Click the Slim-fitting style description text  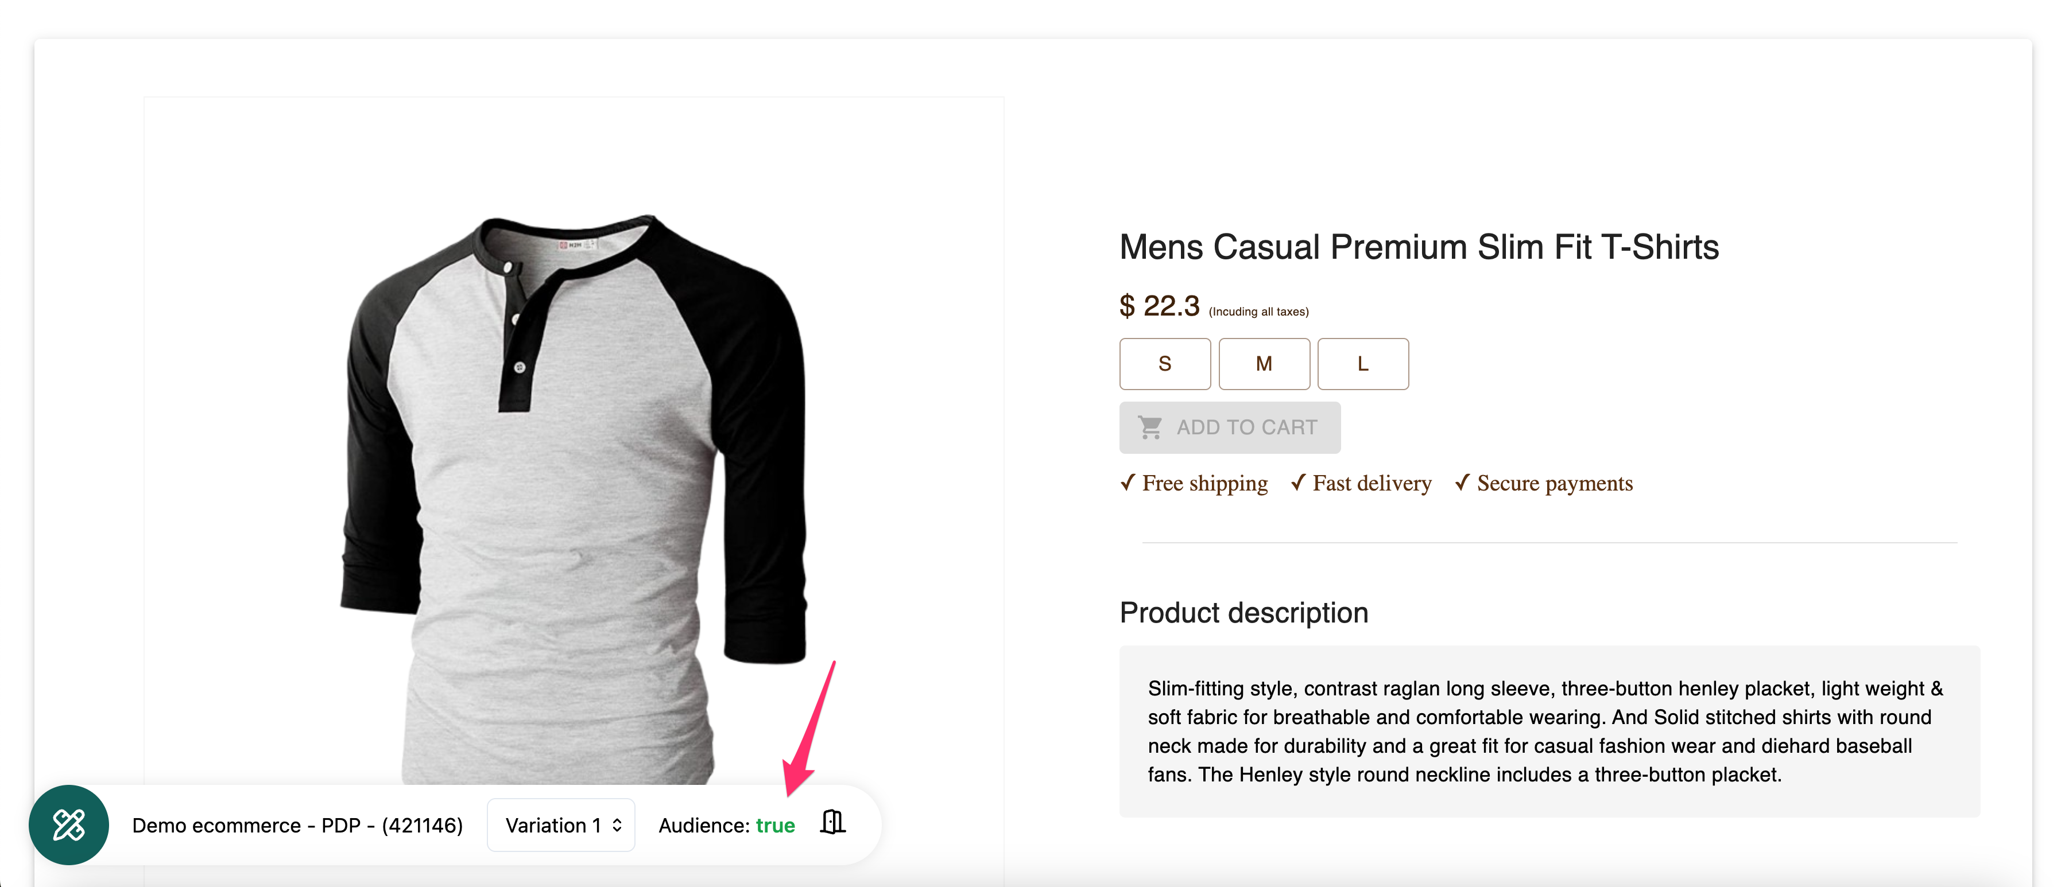pos(1545,731)
